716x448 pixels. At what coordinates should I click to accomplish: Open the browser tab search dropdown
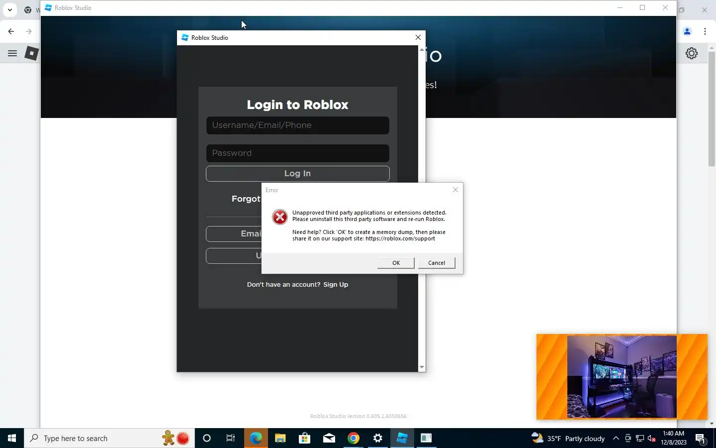pos(9,9)
